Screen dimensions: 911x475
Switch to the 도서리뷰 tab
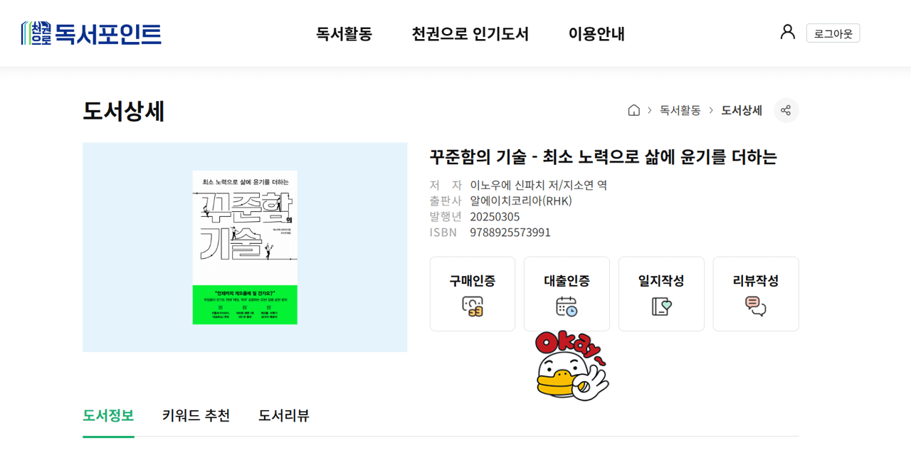click(x=284, y=415)
